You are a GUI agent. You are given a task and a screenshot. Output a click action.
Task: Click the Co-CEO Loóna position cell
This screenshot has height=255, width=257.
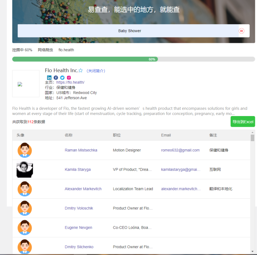(132, 227)
